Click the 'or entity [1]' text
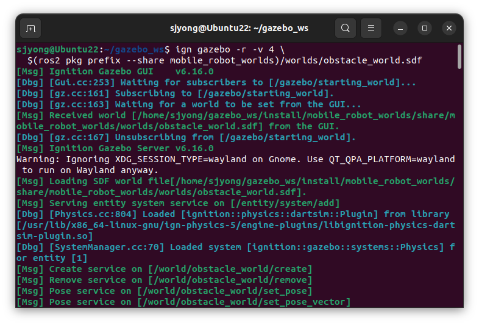 tap(52, 259)
